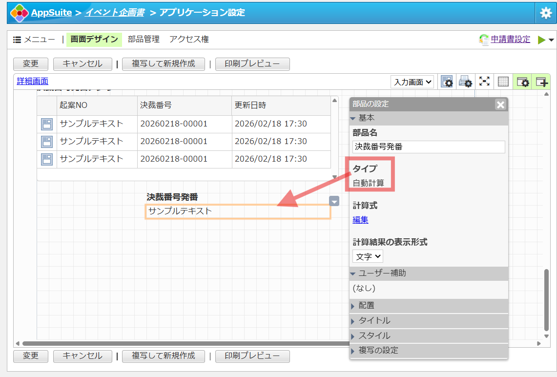Open the first record's document icon in the table
This screenshot has height=377, width=557.
(46, 124)
